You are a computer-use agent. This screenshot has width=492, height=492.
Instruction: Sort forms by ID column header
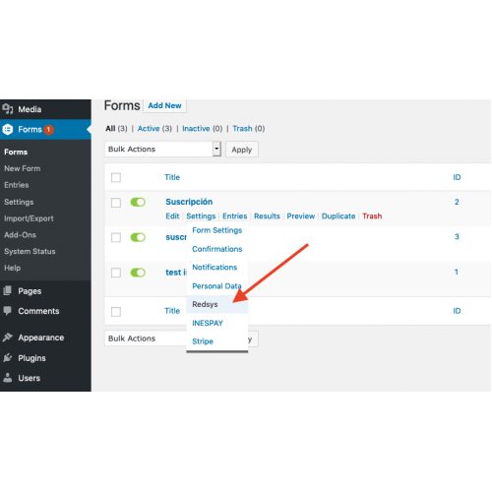pos(457,177)
